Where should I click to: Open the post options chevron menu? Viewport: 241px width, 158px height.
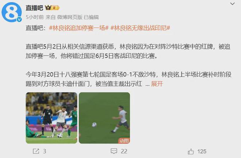[x=232, y=4]
